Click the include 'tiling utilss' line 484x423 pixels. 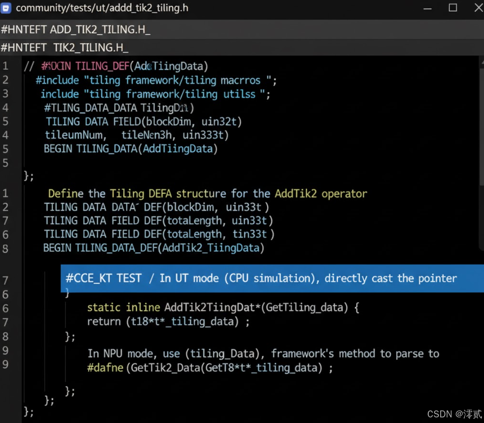[156, 94]
